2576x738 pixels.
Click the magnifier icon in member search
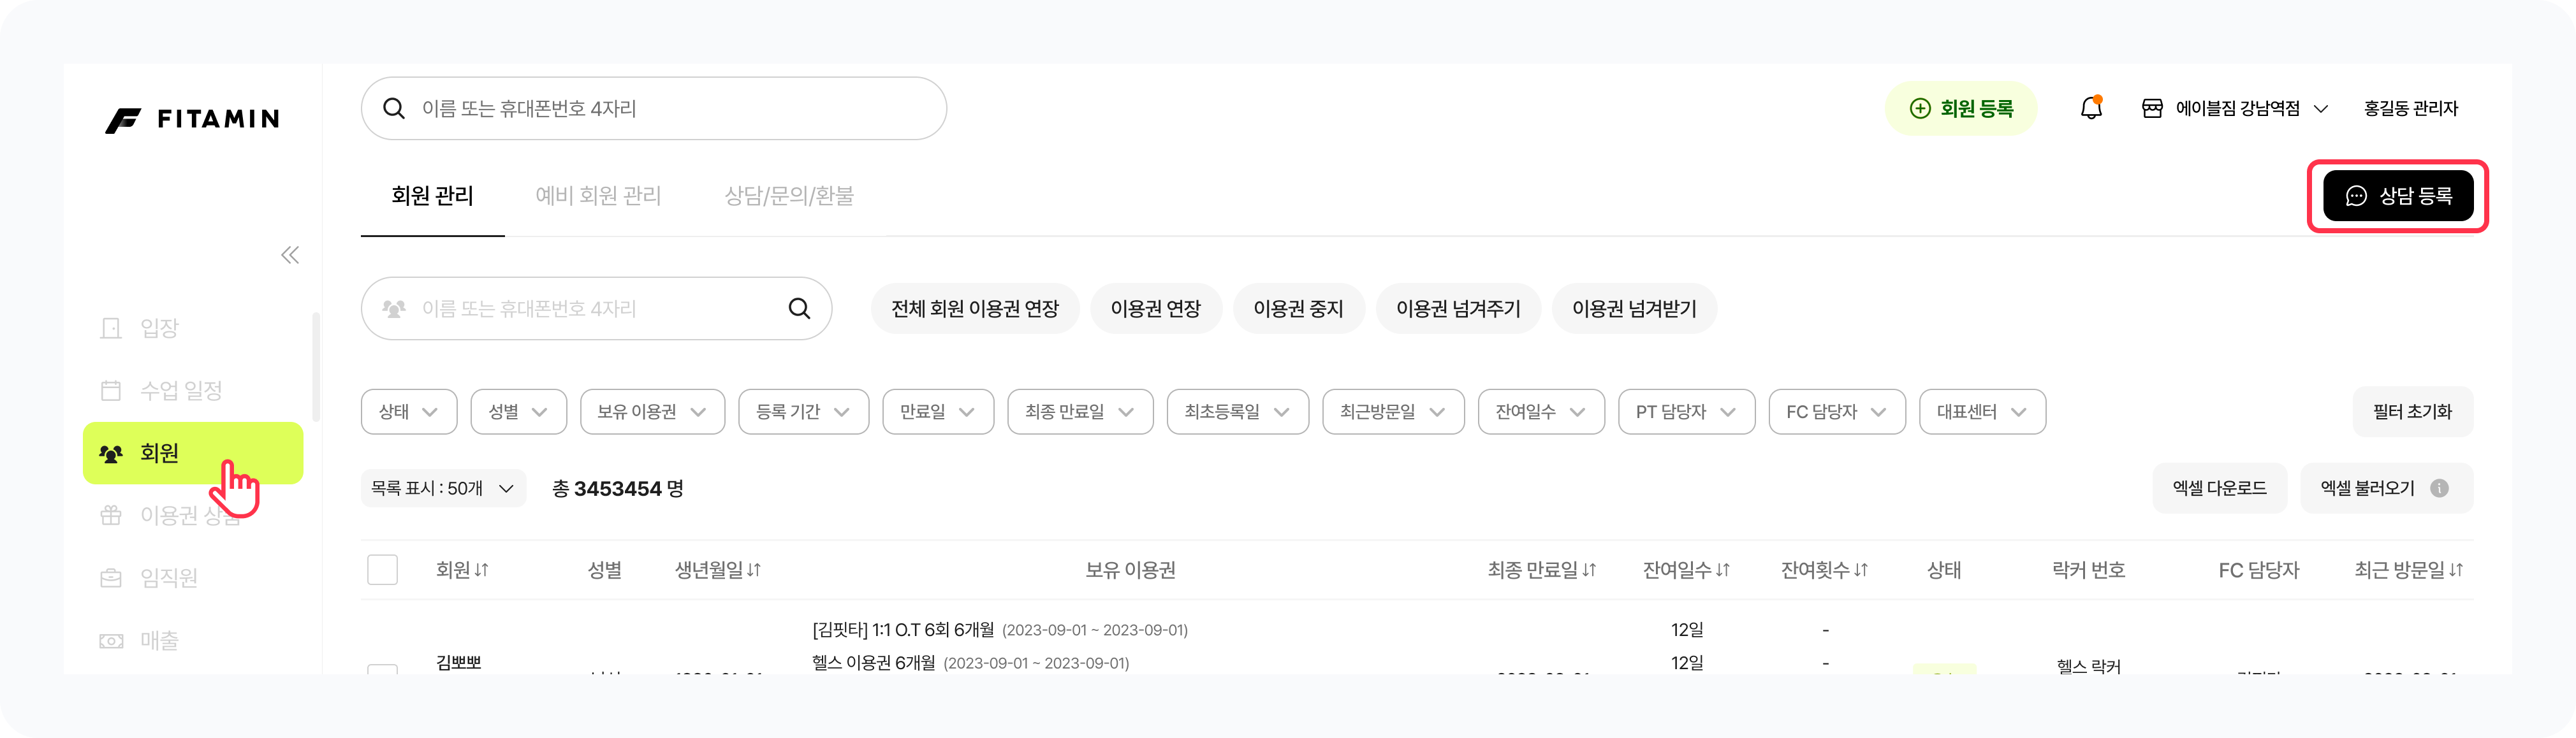pyautogui.click(x=799, y=308)
